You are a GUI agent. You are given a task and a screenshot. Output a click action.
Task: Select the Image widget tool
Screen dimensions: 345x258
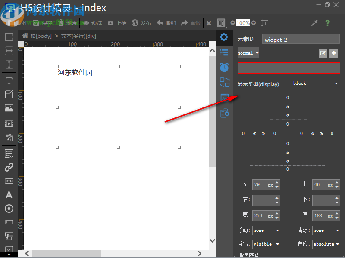pos(9,108)
